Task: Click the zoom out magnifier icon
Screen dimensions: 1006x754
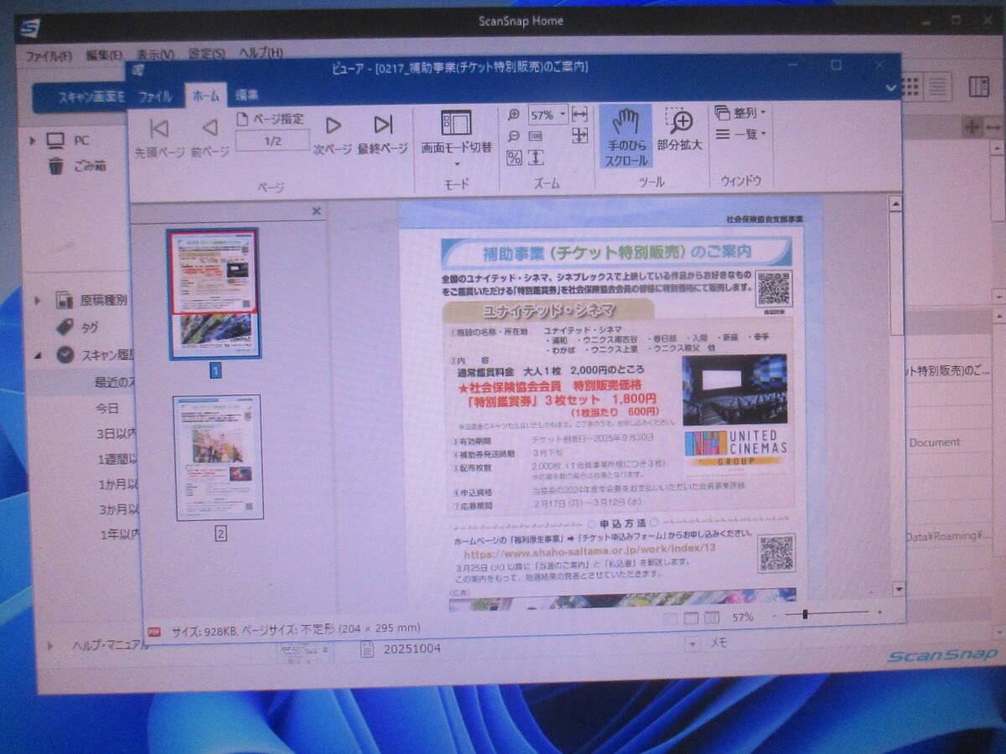Action: coord(514,137)
